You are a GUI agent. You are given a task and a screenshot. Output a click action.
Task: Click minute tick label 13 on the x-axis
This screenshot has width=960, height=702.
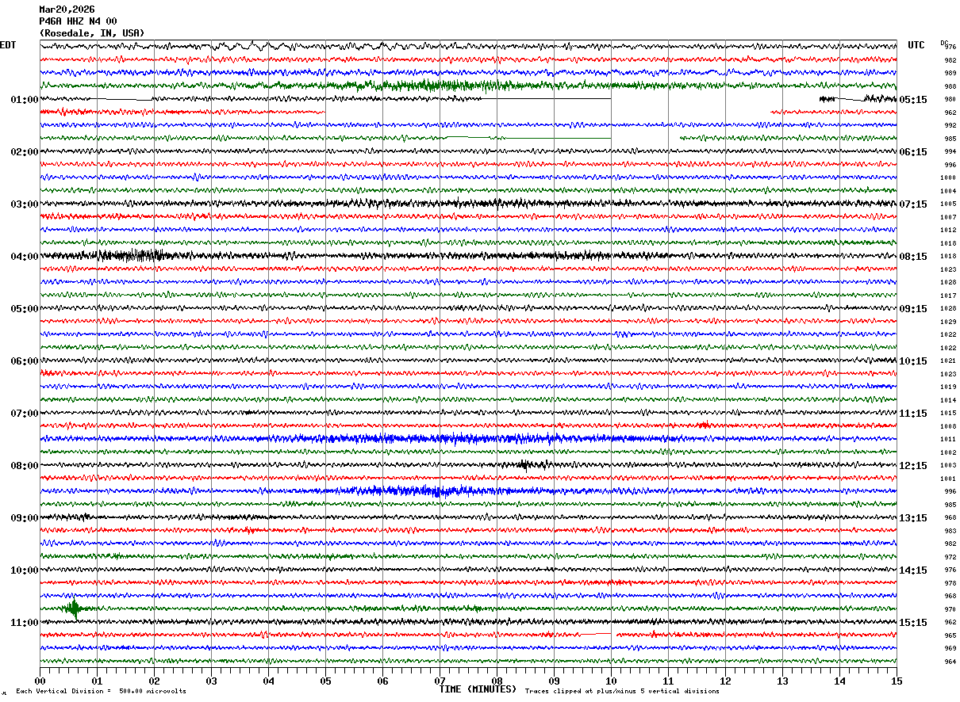pyautogui.click(x=782, y=681)
